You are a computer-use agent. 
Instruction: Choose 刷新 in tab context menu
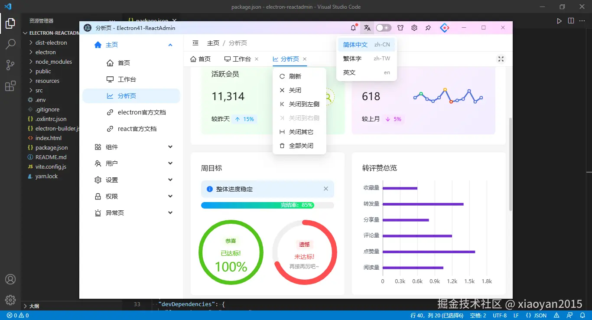coord(299,76)
